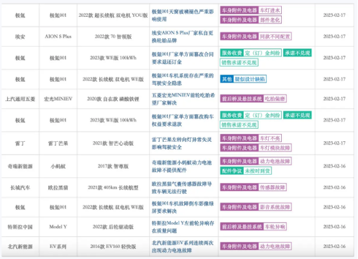Open 五菱宏光MINIEV front tire wear complaint
This screenshot has height=259, width=358.
184,99
